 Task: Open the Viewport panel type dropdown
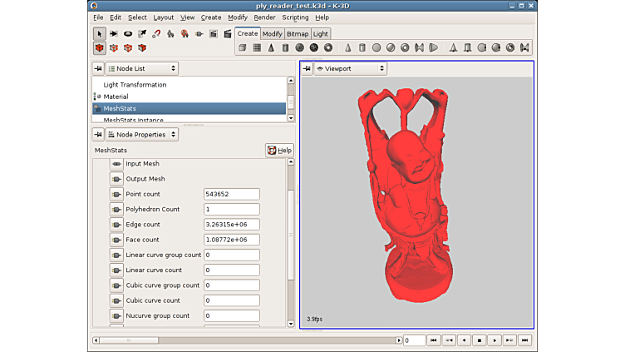tap(351, 68)
